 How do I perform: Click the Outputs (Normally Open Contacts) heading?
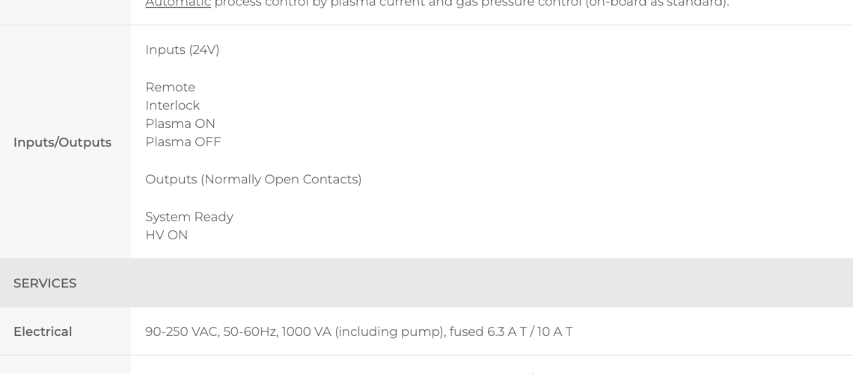[254, 180]
